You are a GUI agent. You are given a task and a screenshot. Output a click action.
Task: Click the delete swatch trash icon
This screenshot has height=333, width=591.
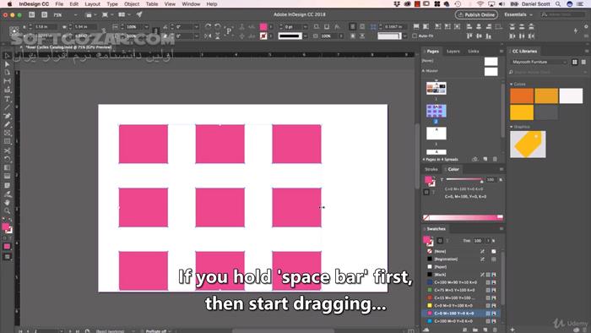(x=495, y=330)
